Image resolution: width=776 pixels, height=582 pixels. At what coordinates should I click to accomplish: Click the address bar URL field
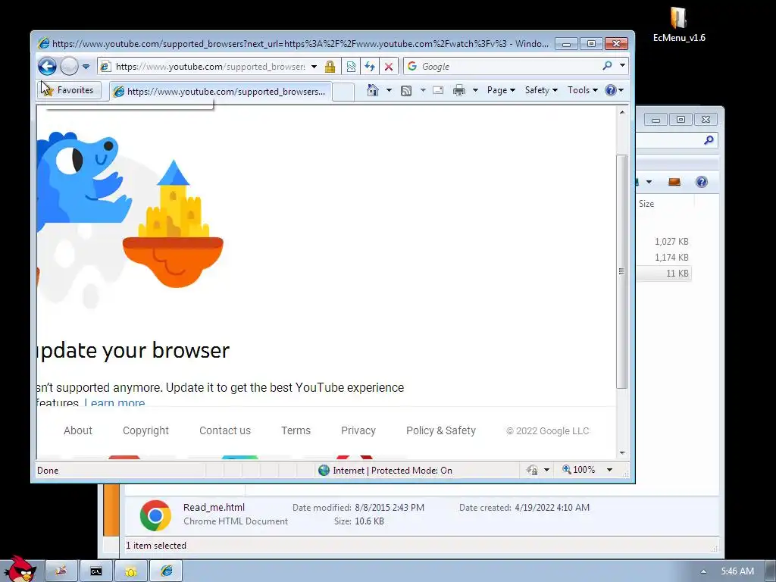209,67
